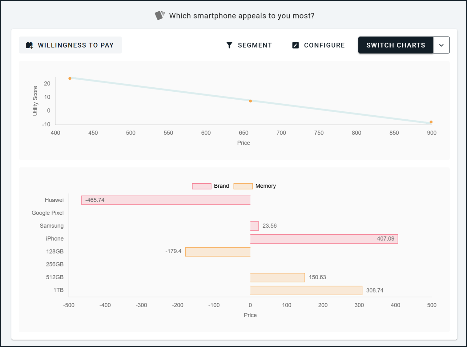Click the 23.56 value label
467x347 pixels.
click(x=270, y=226)
